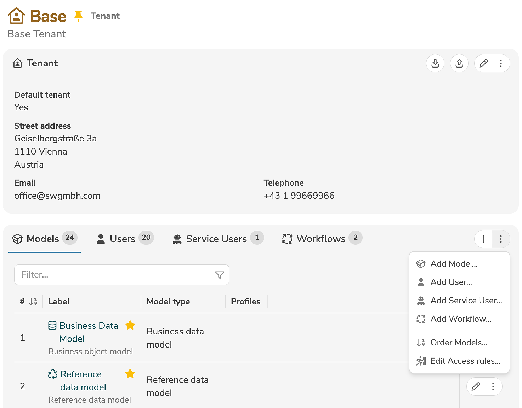
Task: Select the Workflows tab
Action: pyautogui.click(x=322, y=239)
